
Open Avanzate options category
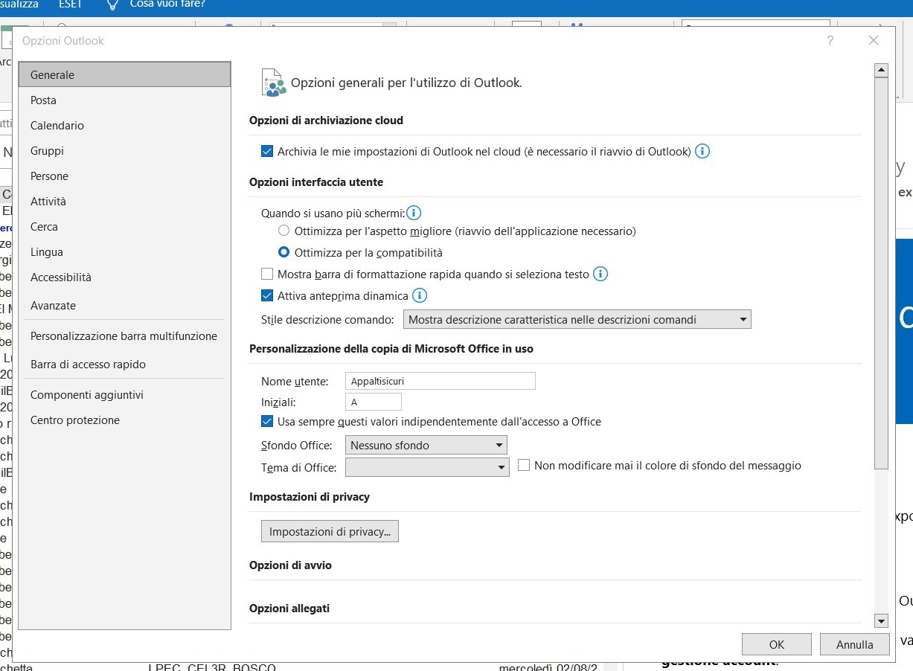point(125,306)
